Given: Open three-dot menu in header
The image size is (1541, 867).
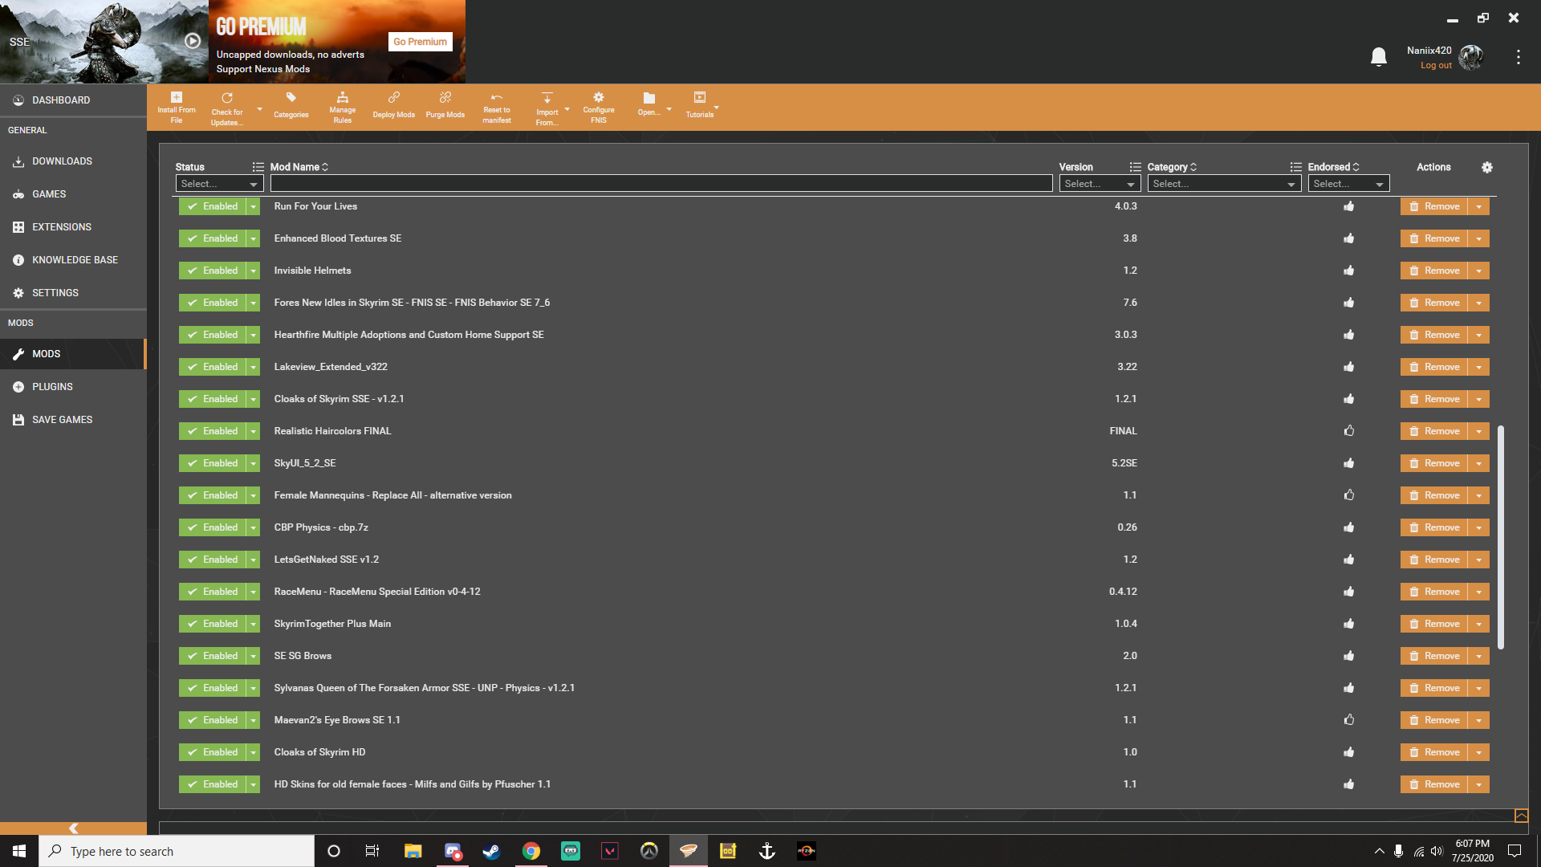Looking at the screenshot, I should 1518,57.
